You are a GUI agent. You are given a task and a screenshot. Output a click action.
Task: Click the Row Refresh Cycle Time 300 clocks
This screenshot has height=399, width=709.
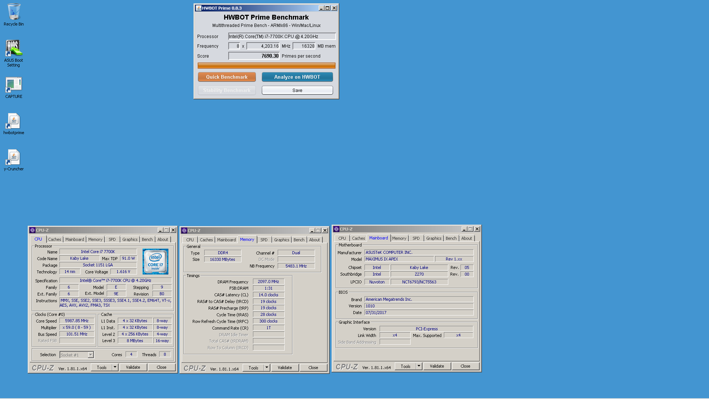[268, 321]
